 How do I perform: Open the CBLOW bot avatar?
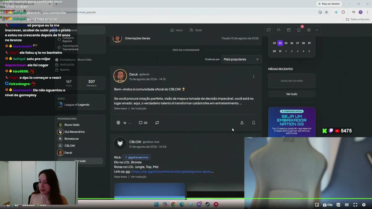(120, 143)
